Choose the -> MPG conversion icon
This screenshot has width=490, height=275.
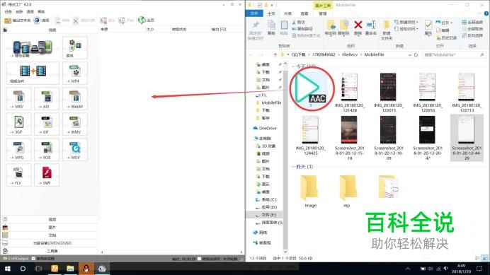coord(18,149)
